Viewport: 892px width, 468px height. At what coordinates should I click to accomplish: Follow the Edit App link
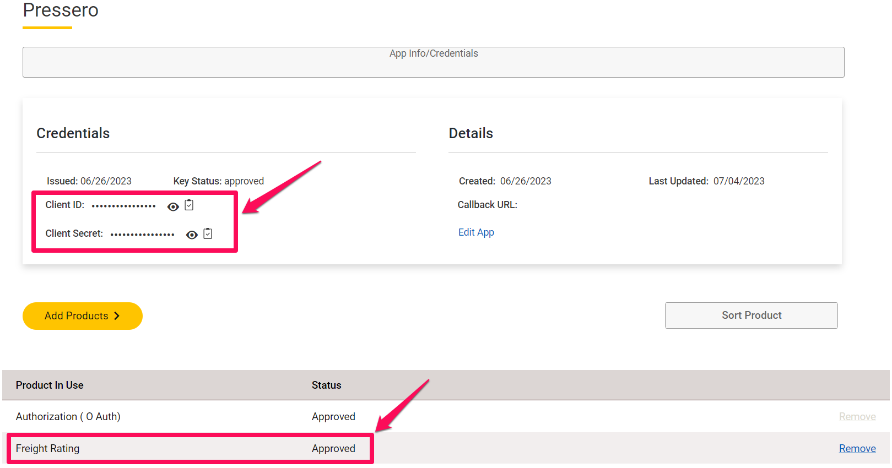[476, 232]
